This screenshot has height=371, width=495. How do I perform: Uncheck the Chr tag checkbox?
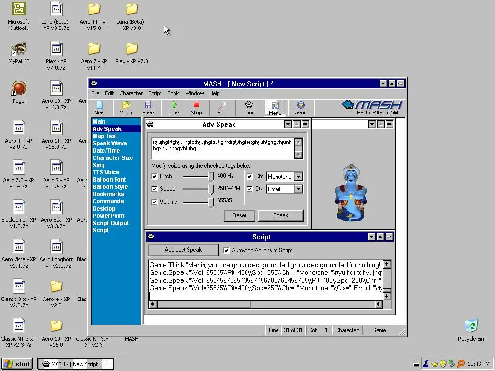pyautogui.click(x=250, y=176)
